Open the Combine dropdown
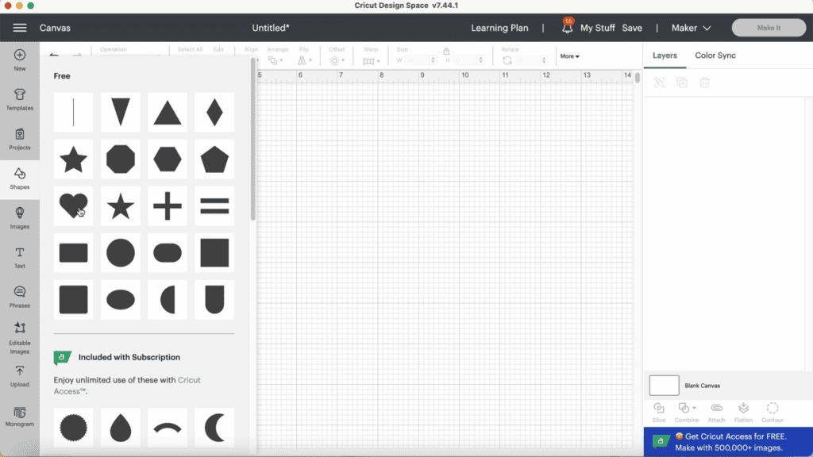 687,413
